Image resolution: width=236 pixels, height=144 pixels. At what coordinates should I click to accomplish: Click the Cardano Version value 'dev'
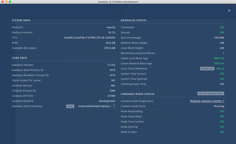[x=113, y=86]
